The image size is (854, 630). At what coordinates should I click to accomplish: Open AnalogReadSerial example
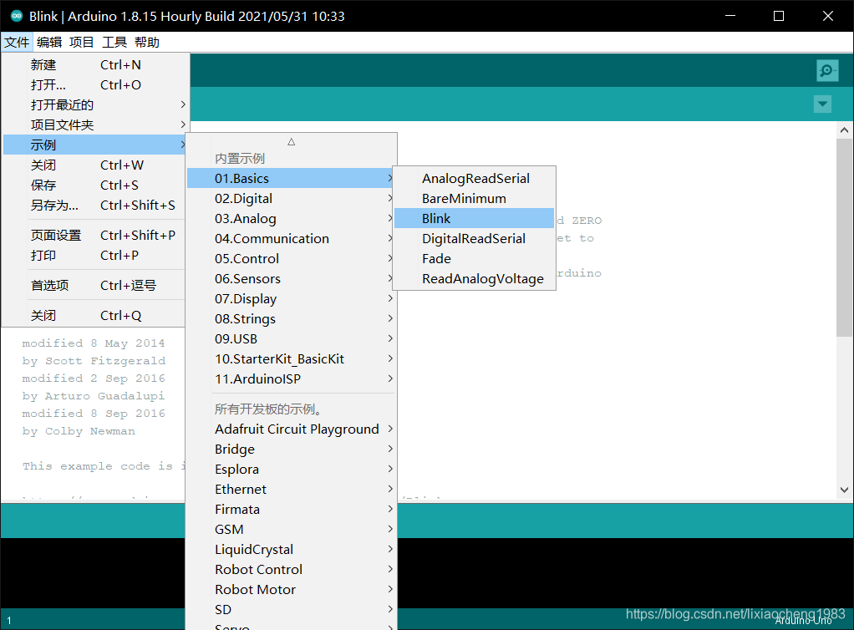point(474,178)
